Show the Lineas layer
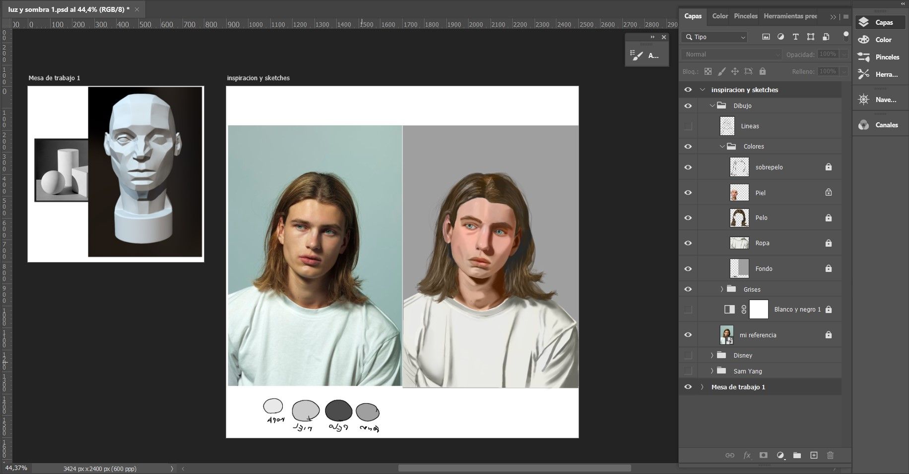 [688, 126]
